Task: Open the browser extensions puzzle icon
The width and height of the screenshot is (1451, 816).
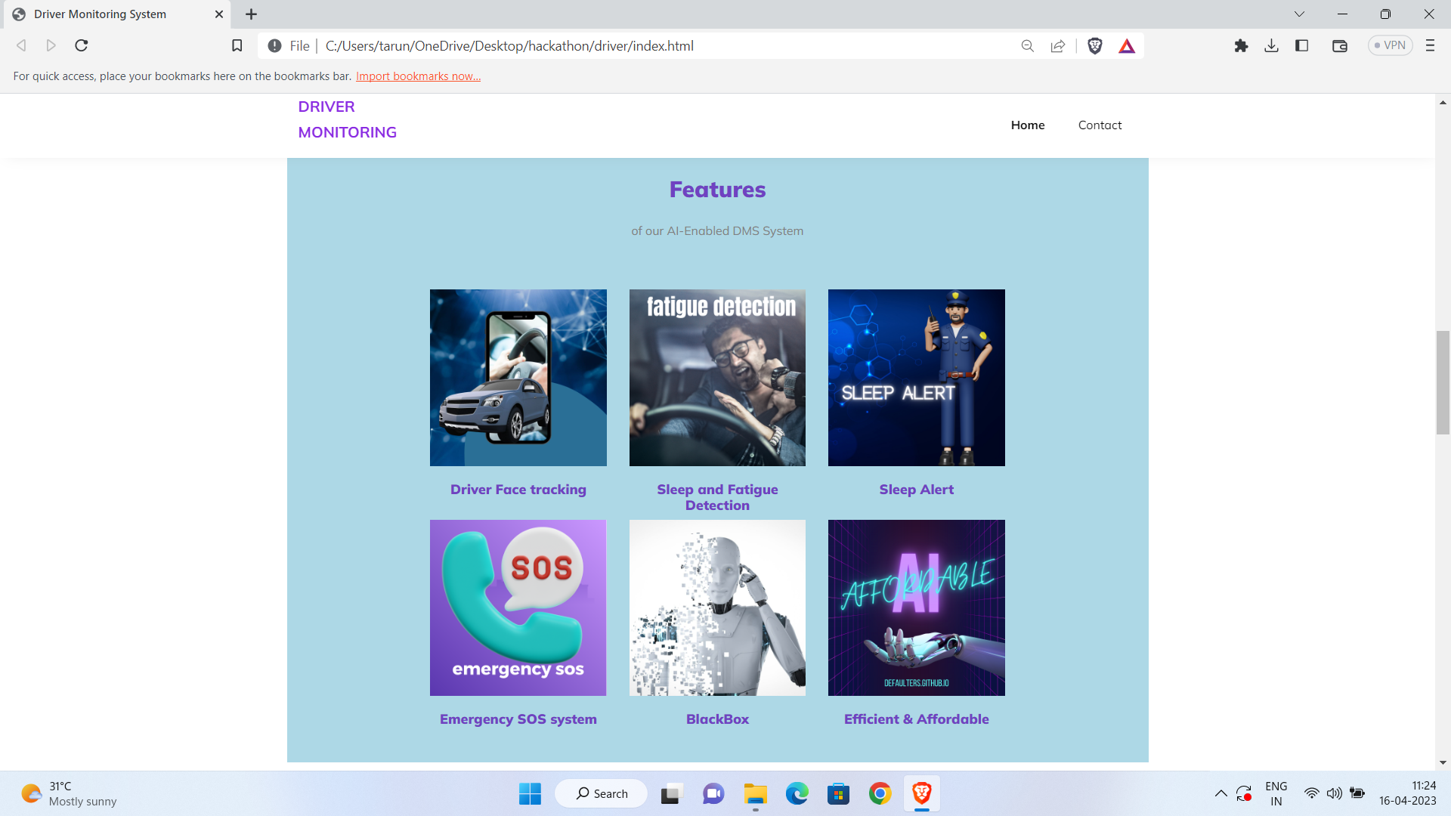Action: (x=1241, y=46)
